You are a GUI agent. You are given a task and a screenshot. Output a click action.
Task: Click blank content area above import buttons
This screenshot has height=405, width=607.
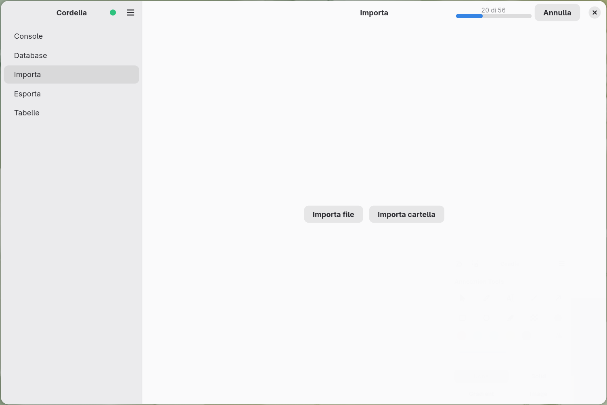pos(374,113)
